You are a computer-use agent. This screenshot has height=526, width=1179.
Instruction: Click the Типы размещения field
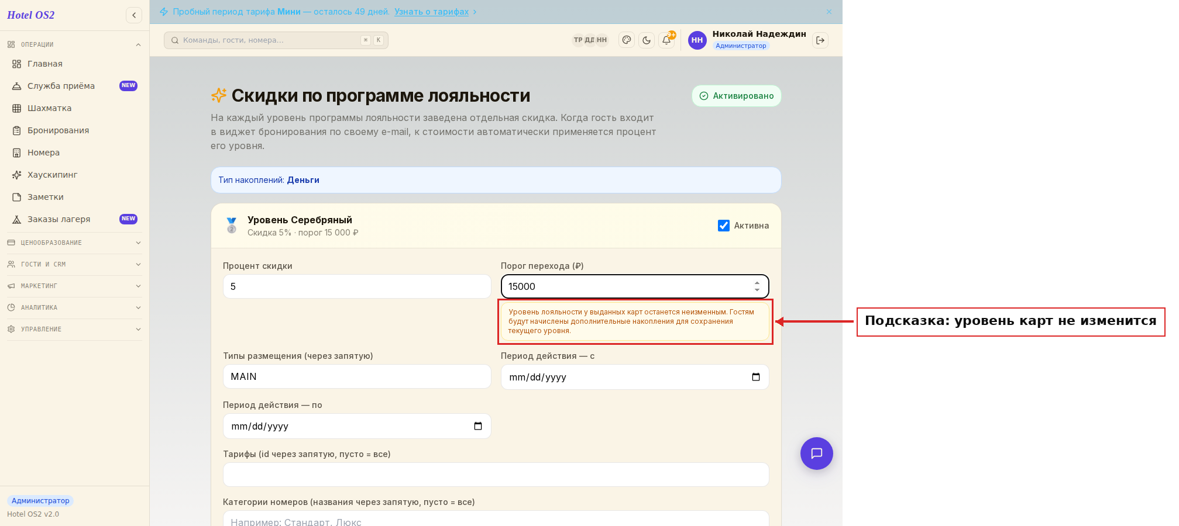point(357,376)
